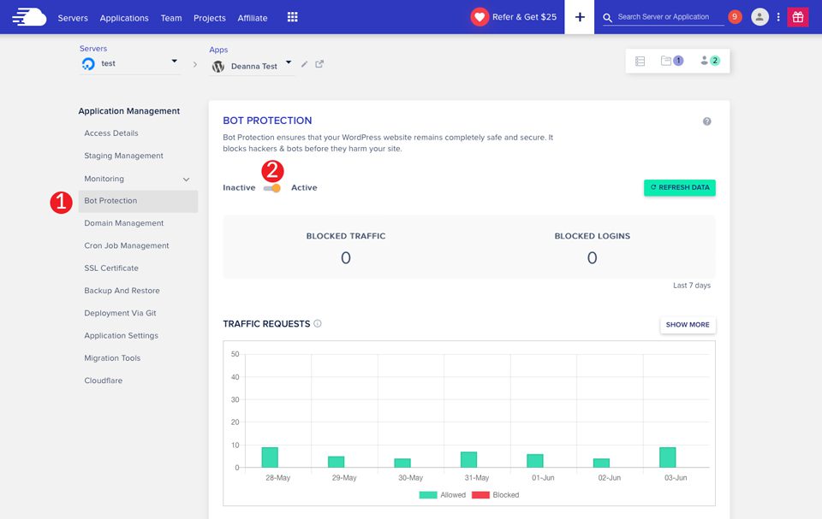Click the notifications bell badge showing 9
The height and width of the screenshot is (519, 822).
[x=734, y=16]
